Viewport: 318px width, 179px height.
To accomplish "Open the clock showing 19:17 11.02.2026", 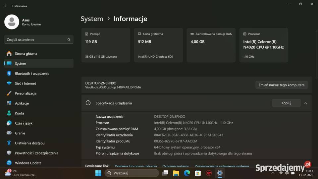I will coord(306,173).
